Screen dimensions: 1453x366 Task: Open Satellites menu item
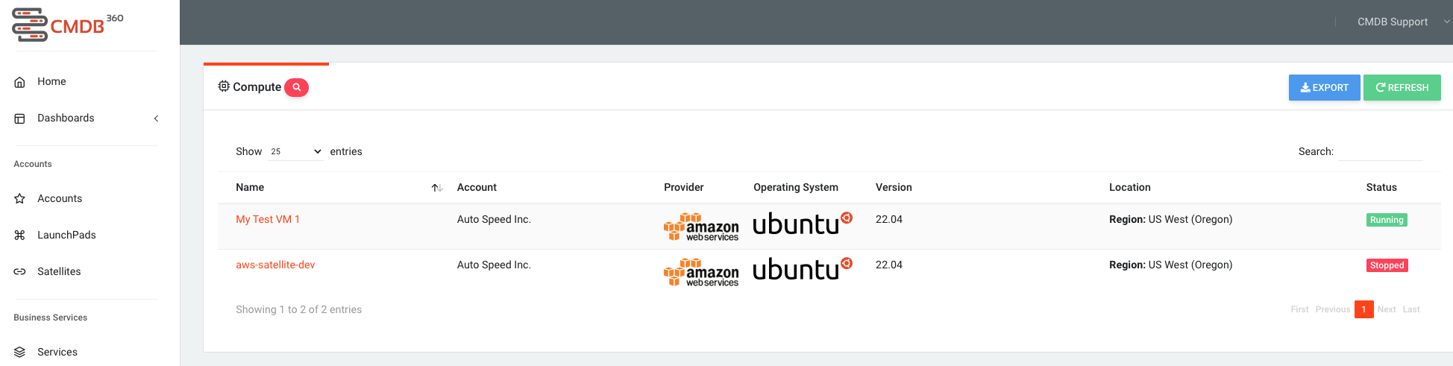[59, 271]
